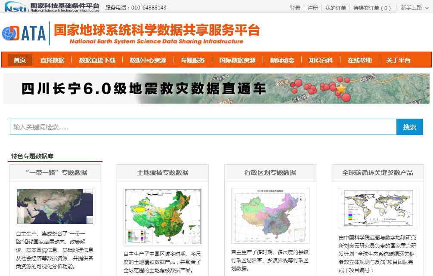Viewport: 433px width, 276px height.
Task: Open the 全球碳循环关键参数产品 card title
Action: (x=377, y=172)
